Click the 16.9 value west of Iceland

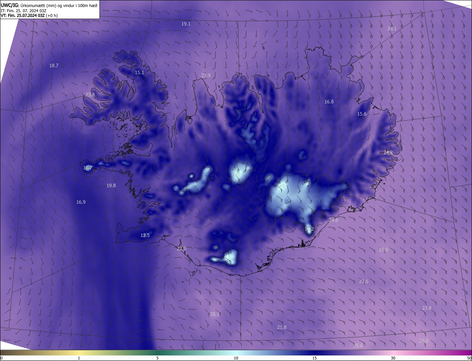pos(81,202)
